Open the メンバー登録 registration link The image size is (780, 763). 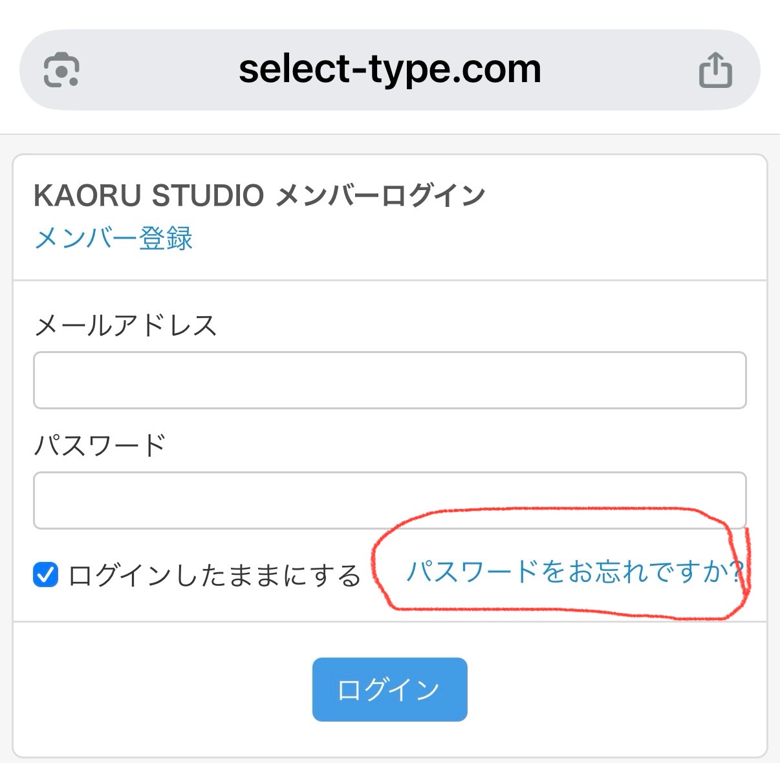pyautogui.click(x=113, y=239)
